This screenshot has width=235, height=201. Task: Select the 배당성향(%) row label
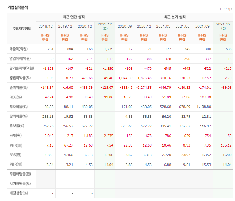(x=19, y=193)
